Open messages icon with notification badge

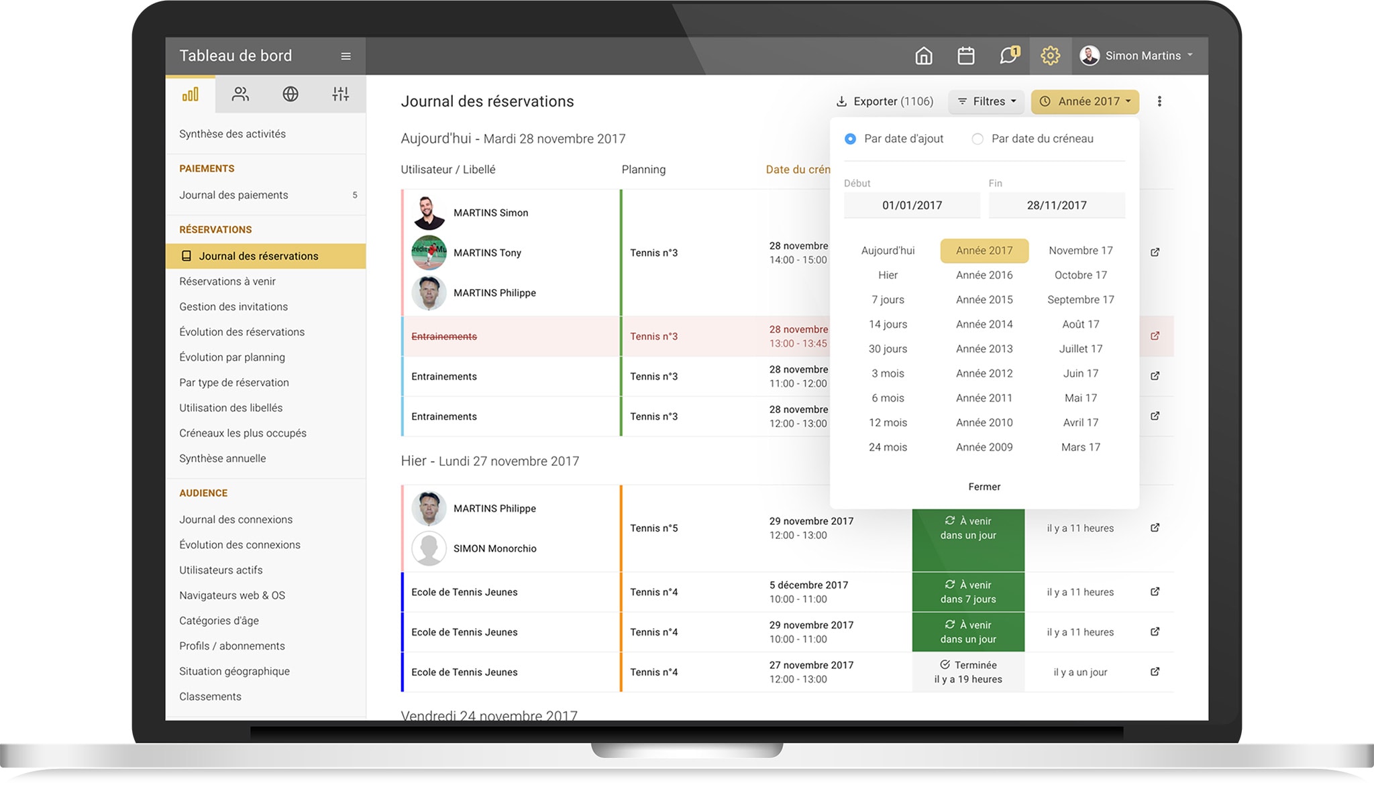[x=1008, y=56]
